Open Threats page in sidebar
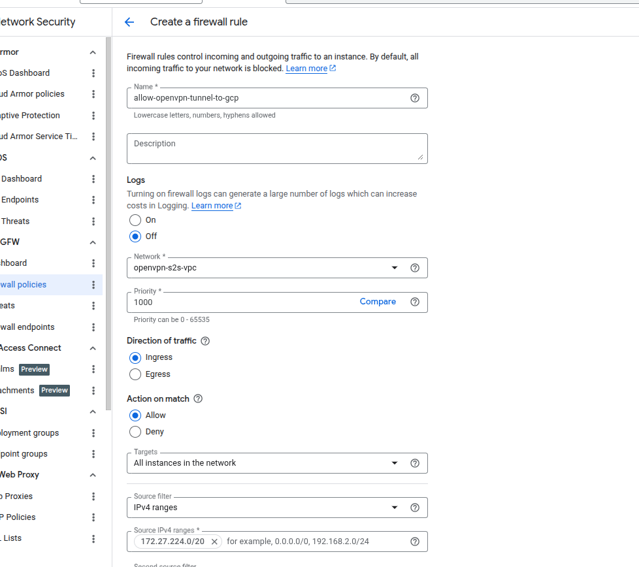639x567 pixels. click(x=16, y=221)
